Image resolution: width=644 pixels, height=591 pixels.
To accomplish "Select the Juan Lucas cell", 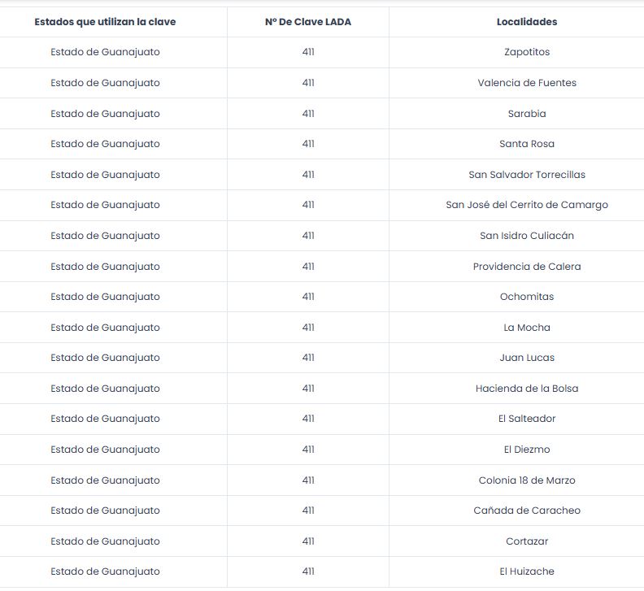I will click(527, 358).
